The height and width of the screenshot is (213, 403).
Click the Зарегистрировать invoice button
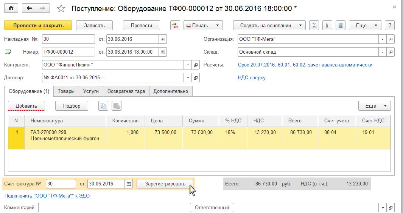[x=165, y=184]
